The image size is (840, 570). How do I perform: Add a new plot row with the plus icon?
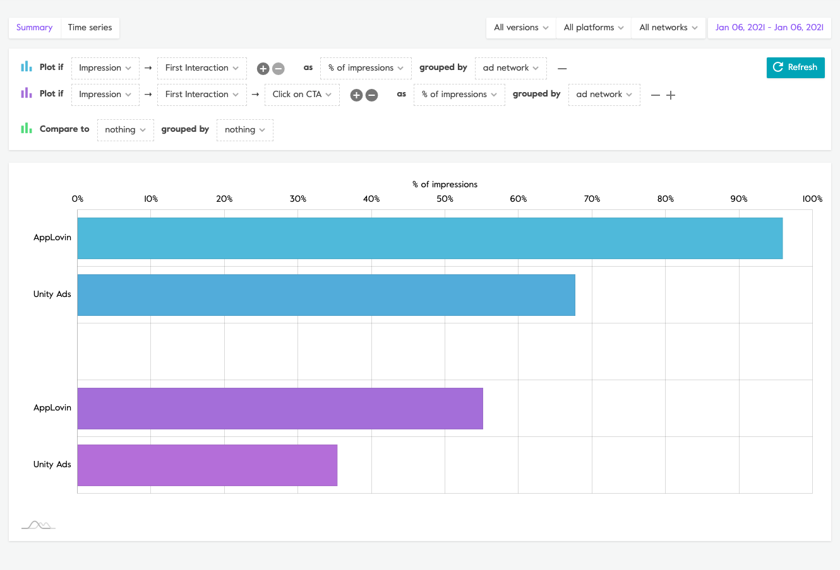[671, 95]
